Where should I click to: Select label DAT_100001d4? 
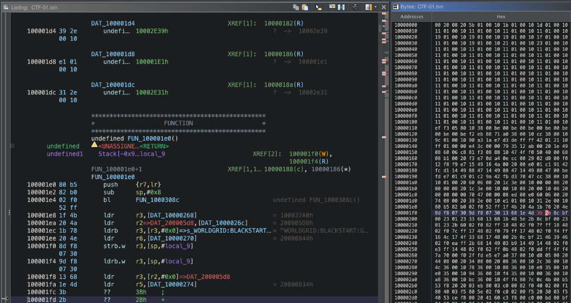click(113, 23)
